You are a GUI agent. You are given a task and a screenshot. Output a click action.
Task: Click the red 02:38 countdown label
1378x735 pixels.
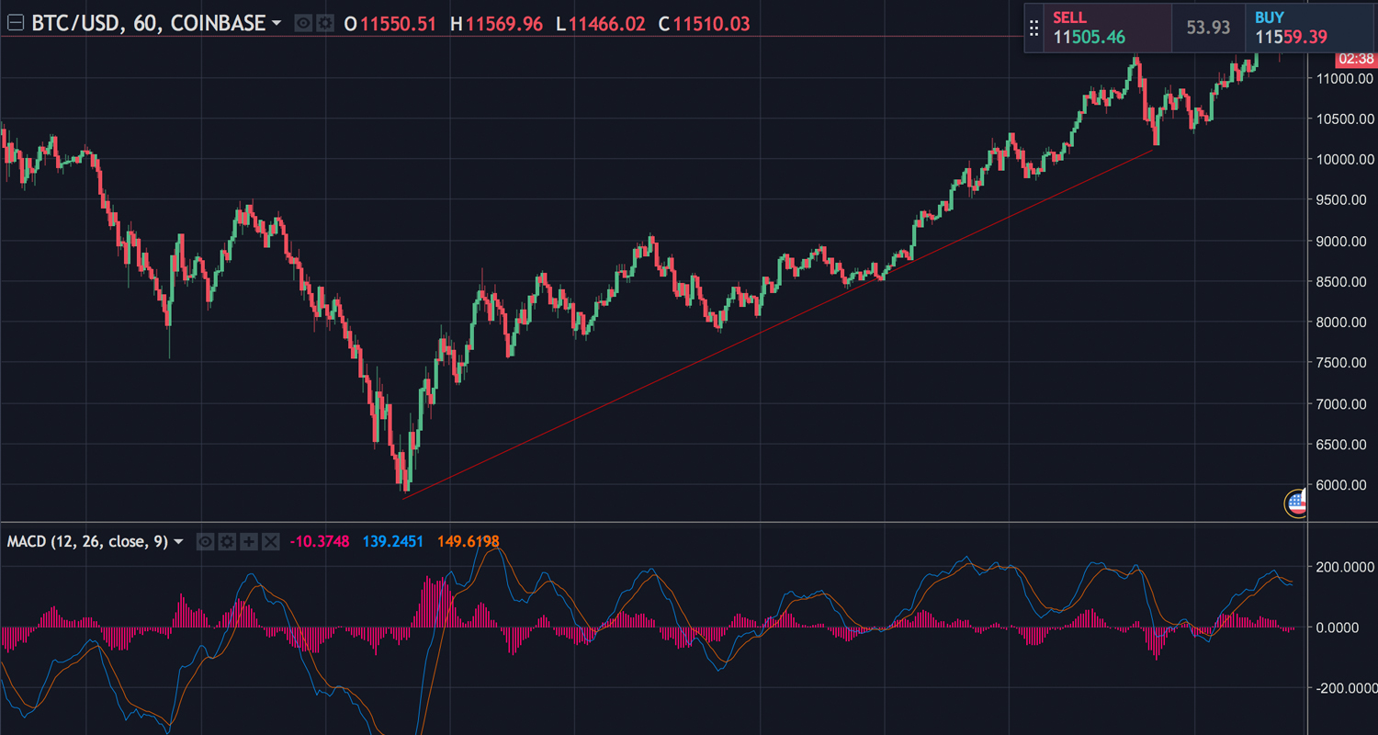1356,59
